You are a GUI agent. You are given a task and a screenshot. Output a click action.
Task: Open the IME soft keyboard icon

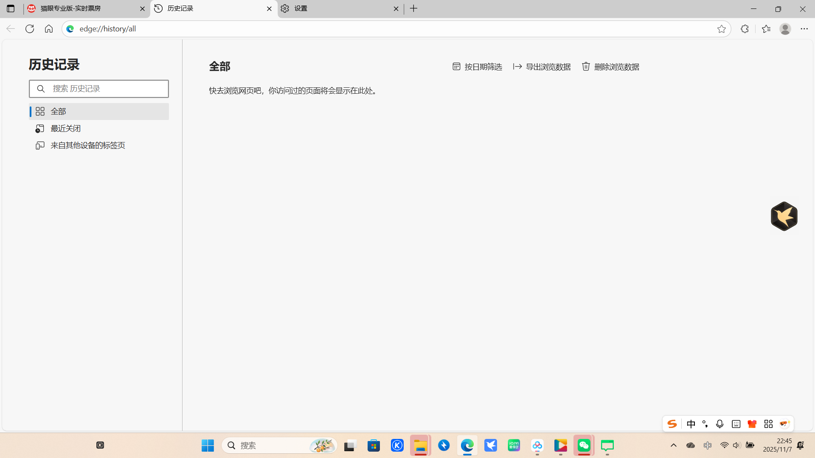(x=736, y=424)
